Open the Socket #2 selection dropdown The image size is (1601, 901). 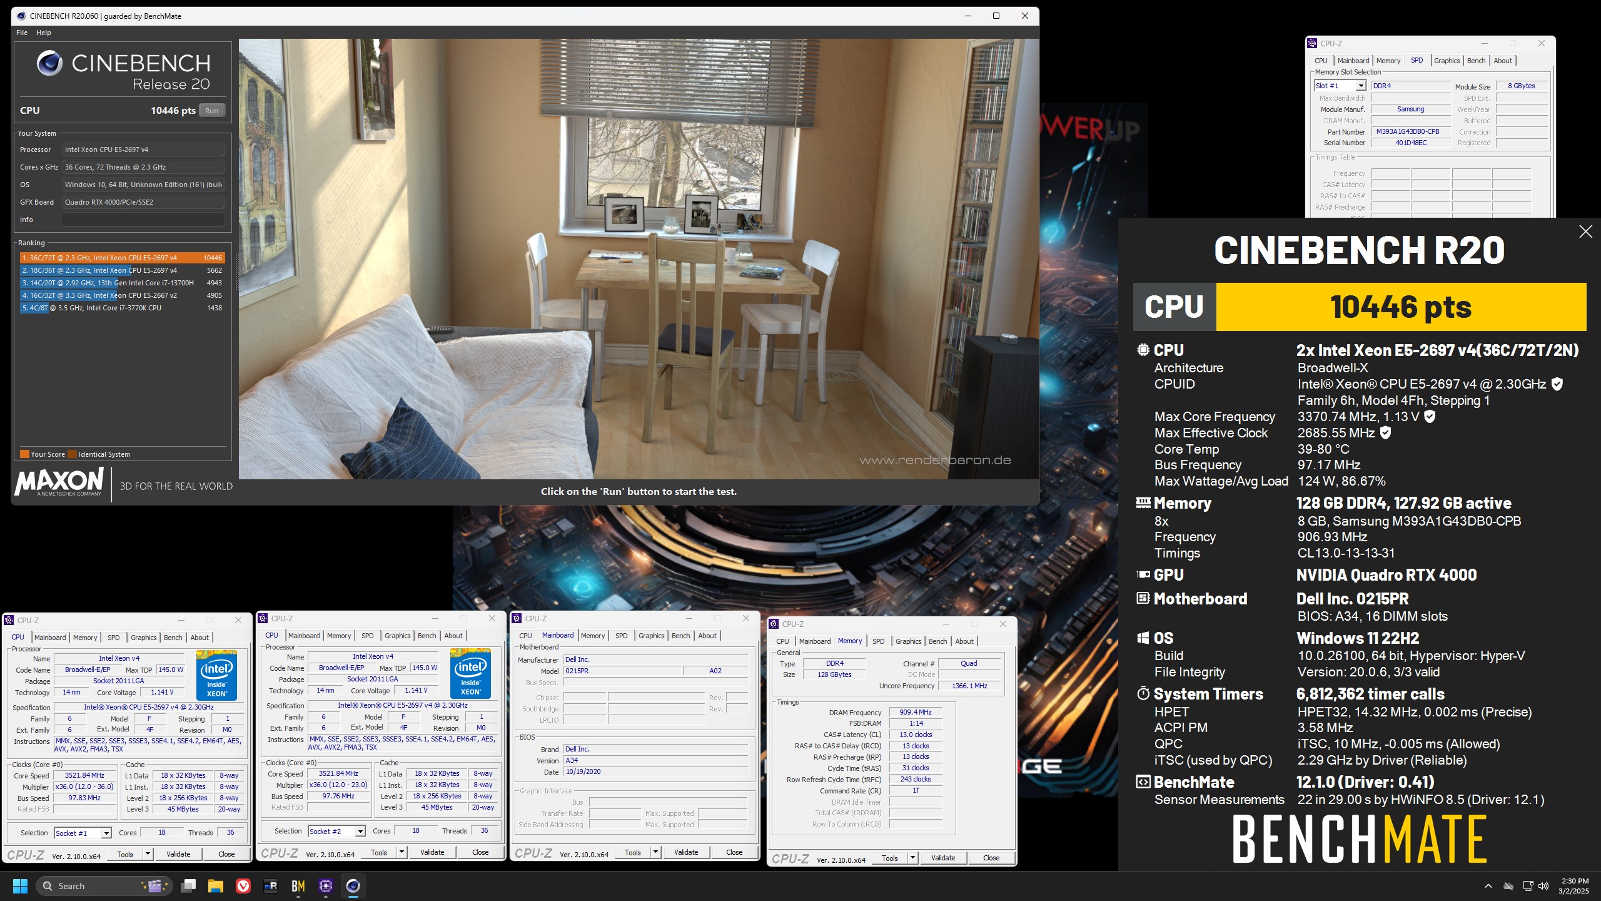(x=361, y=831)
